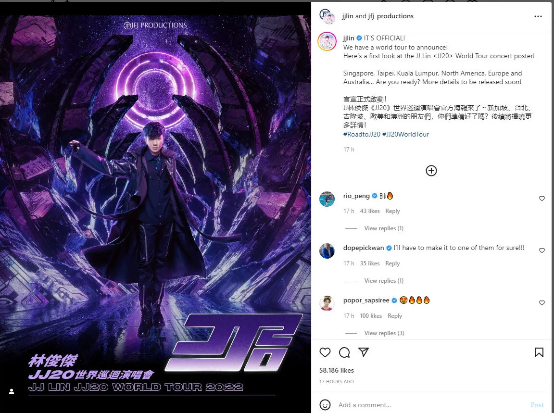Like dopepickwan's comment

pyautogui.click(x=541, y=250)
